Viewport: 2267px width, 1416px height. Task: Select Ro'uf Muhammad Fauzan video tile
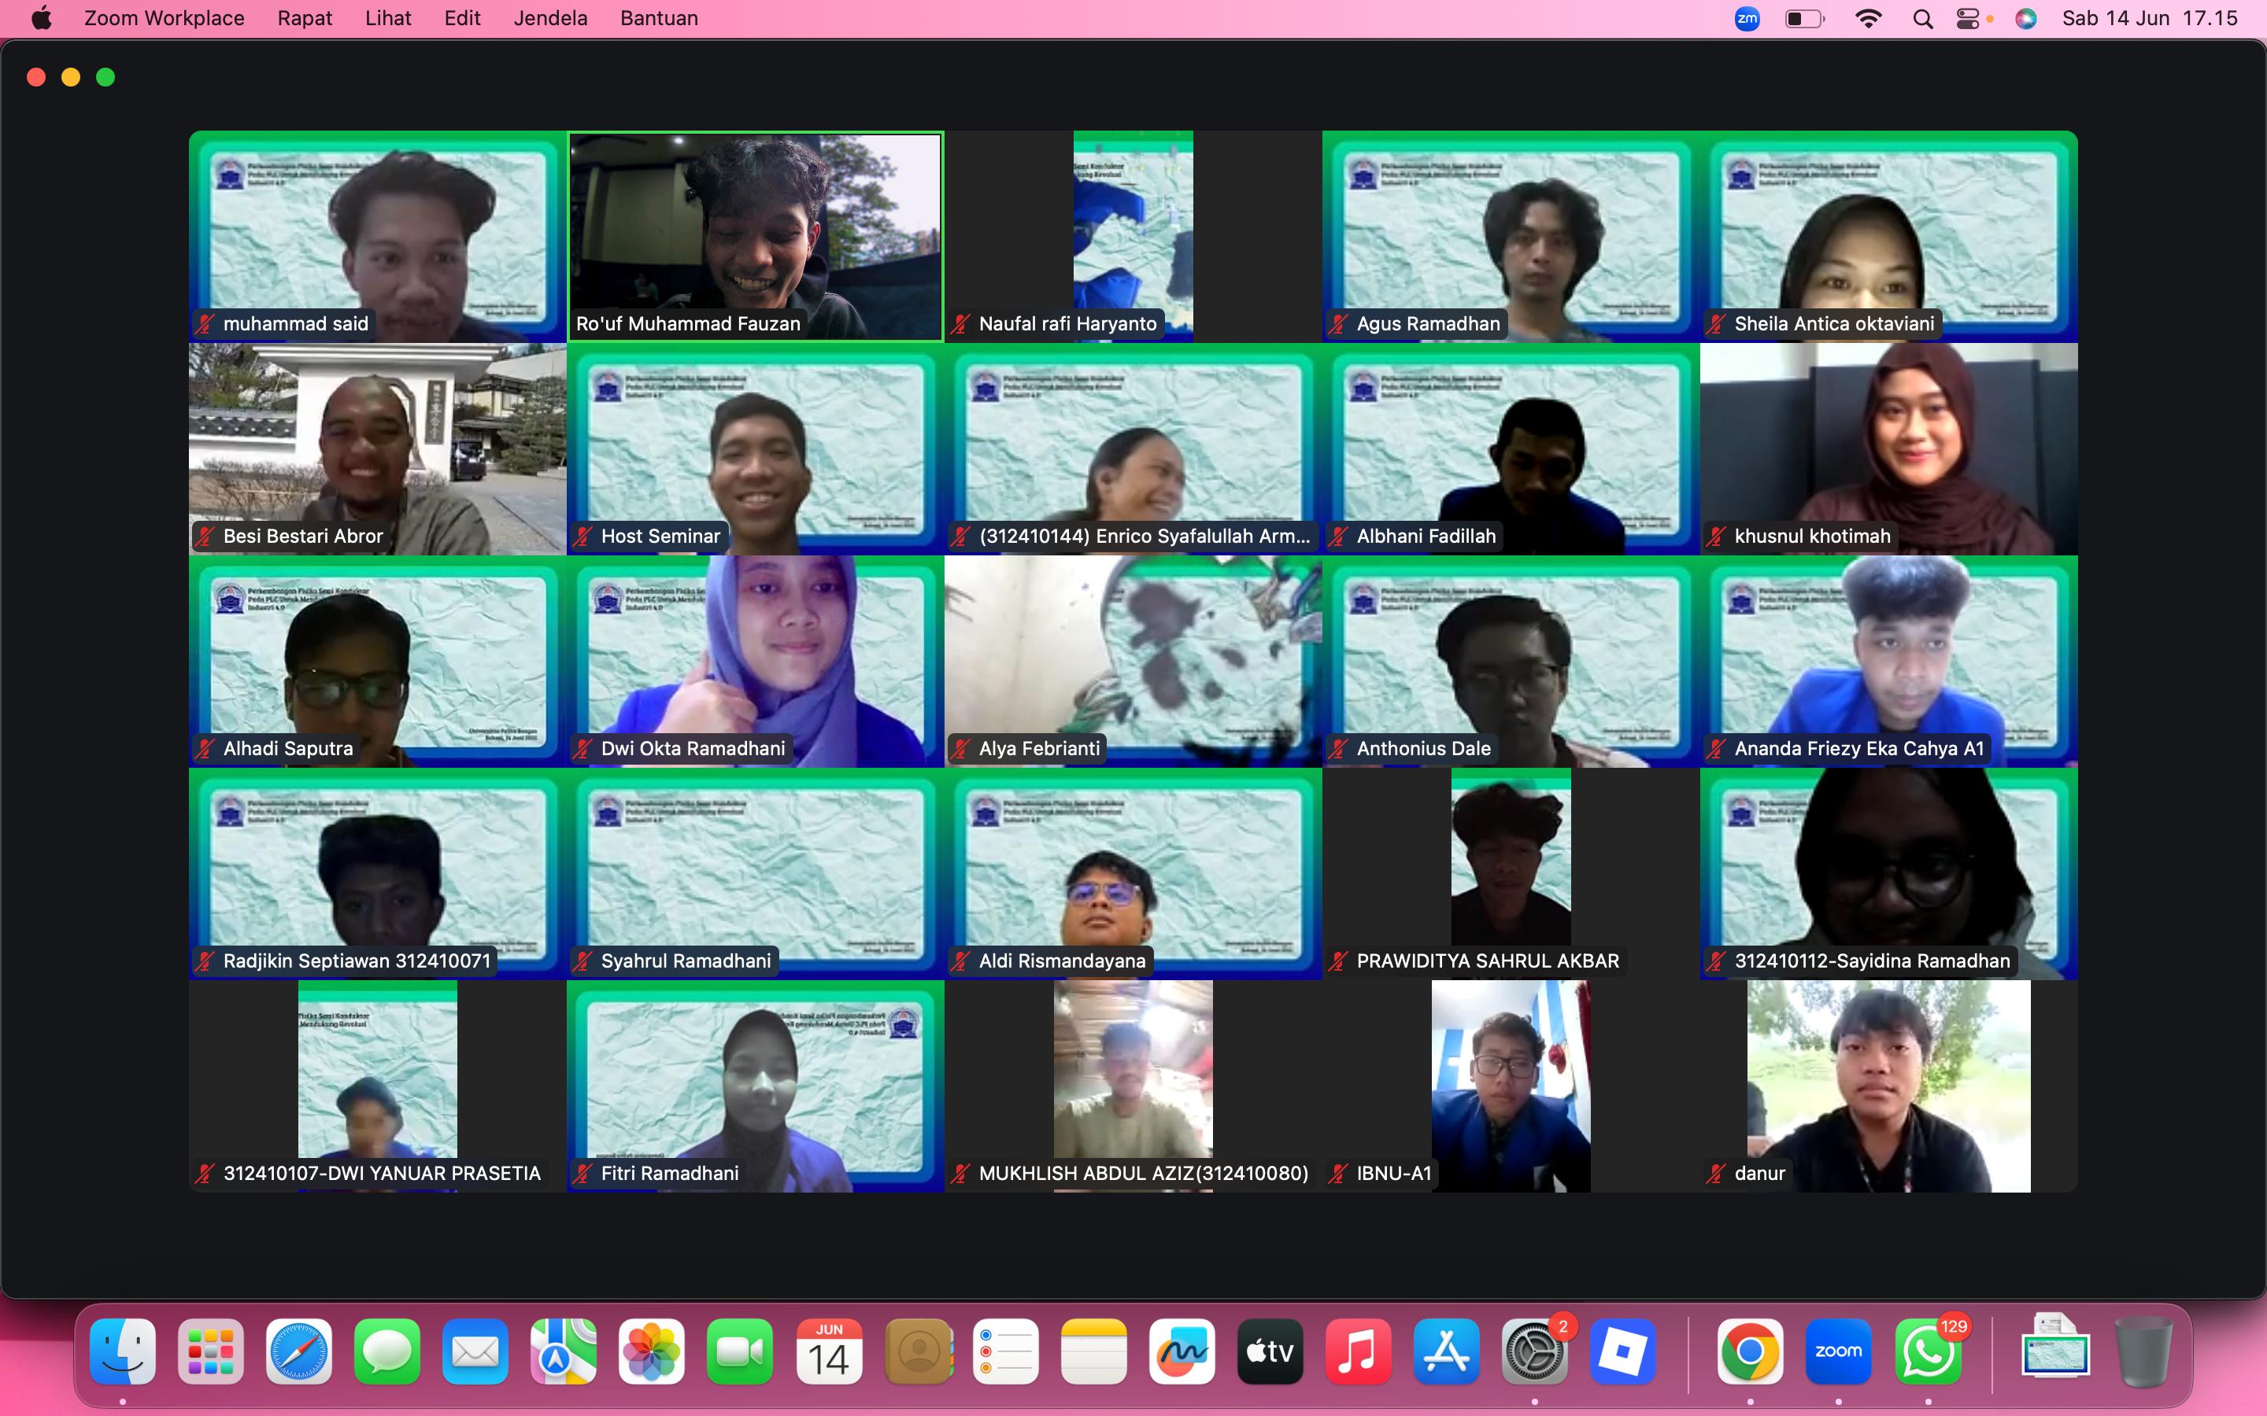pos(755,234)
